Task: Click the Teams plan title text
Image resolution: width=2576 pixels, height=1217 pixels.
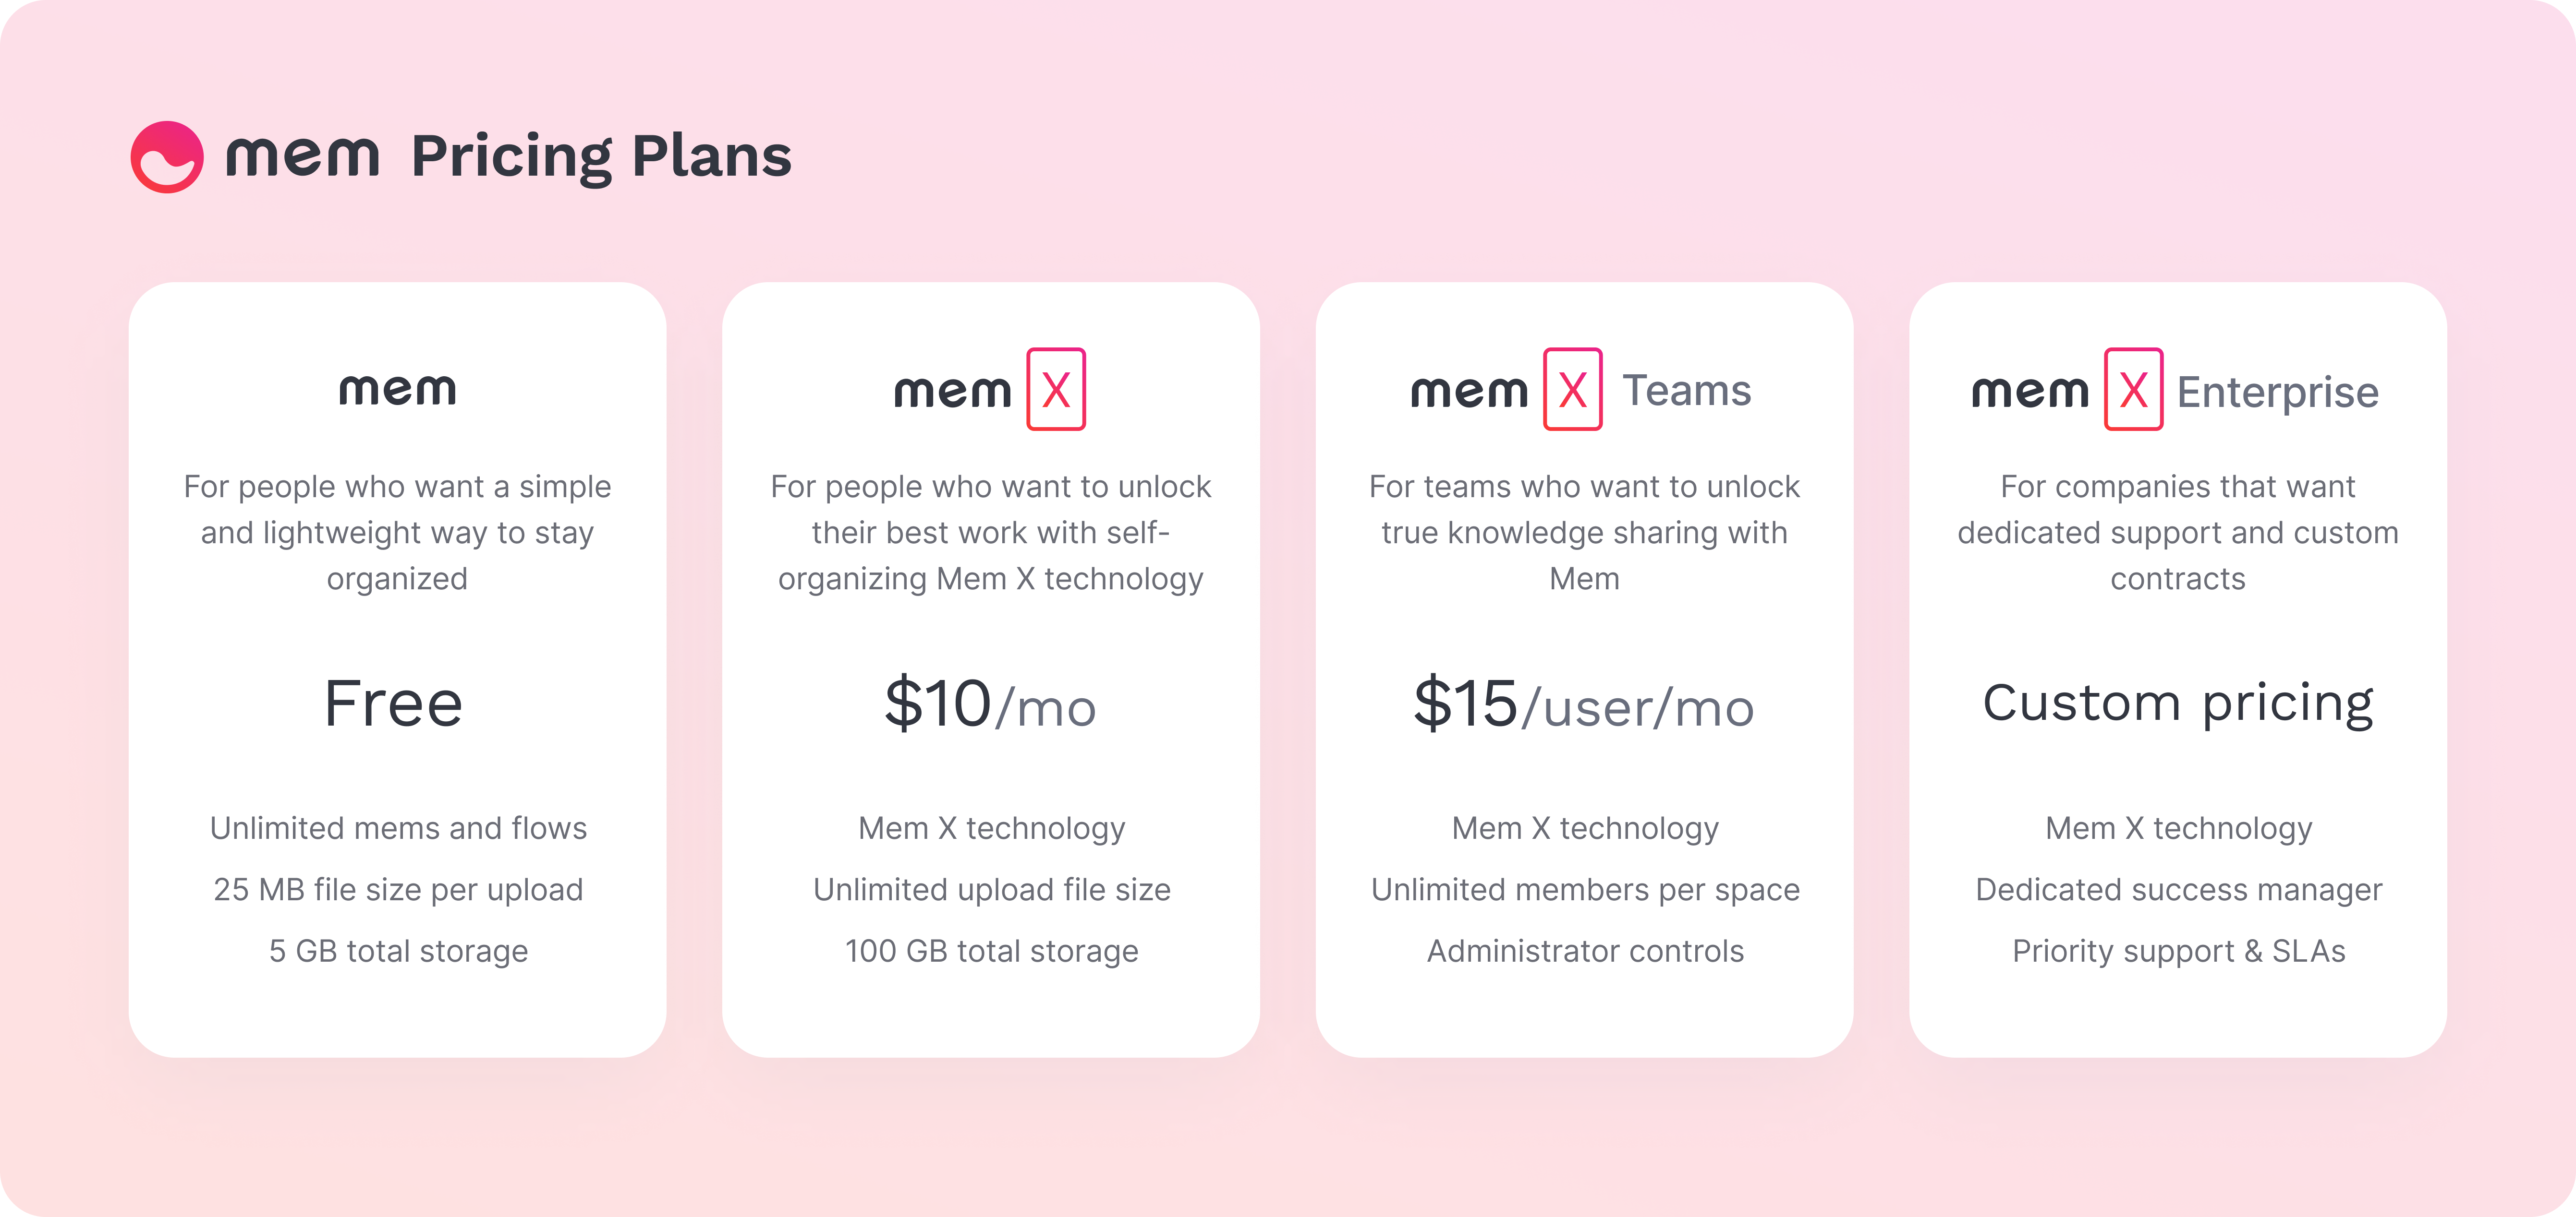Action: [1687, 391]
